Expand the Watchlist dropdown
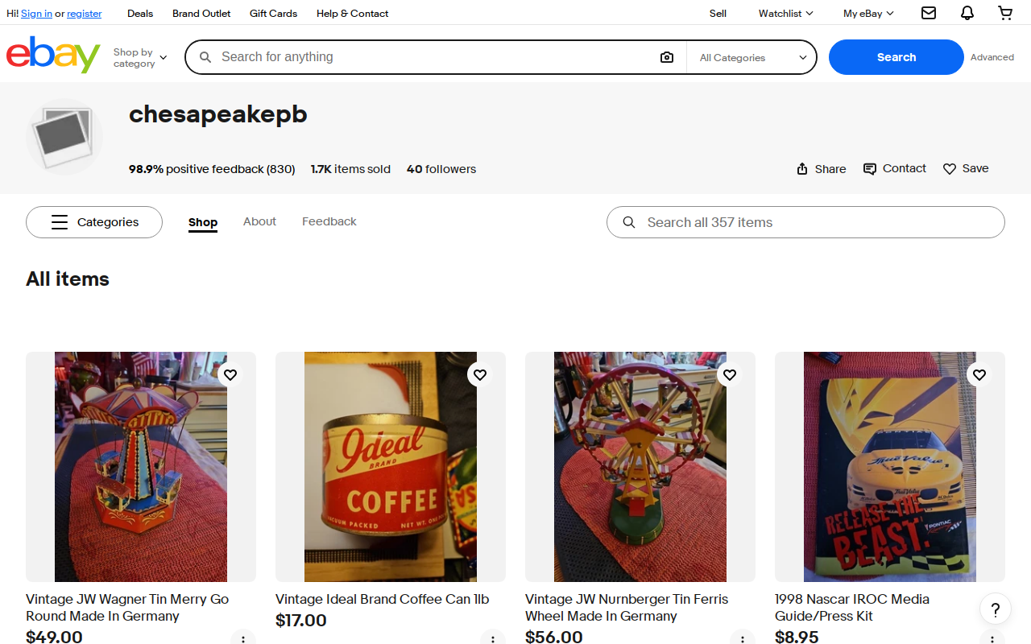The width and height of the screenshot is (1031, 644). pos(785,13)
